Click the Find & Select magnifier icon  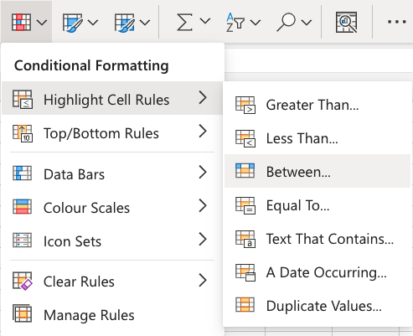point(286,22)
